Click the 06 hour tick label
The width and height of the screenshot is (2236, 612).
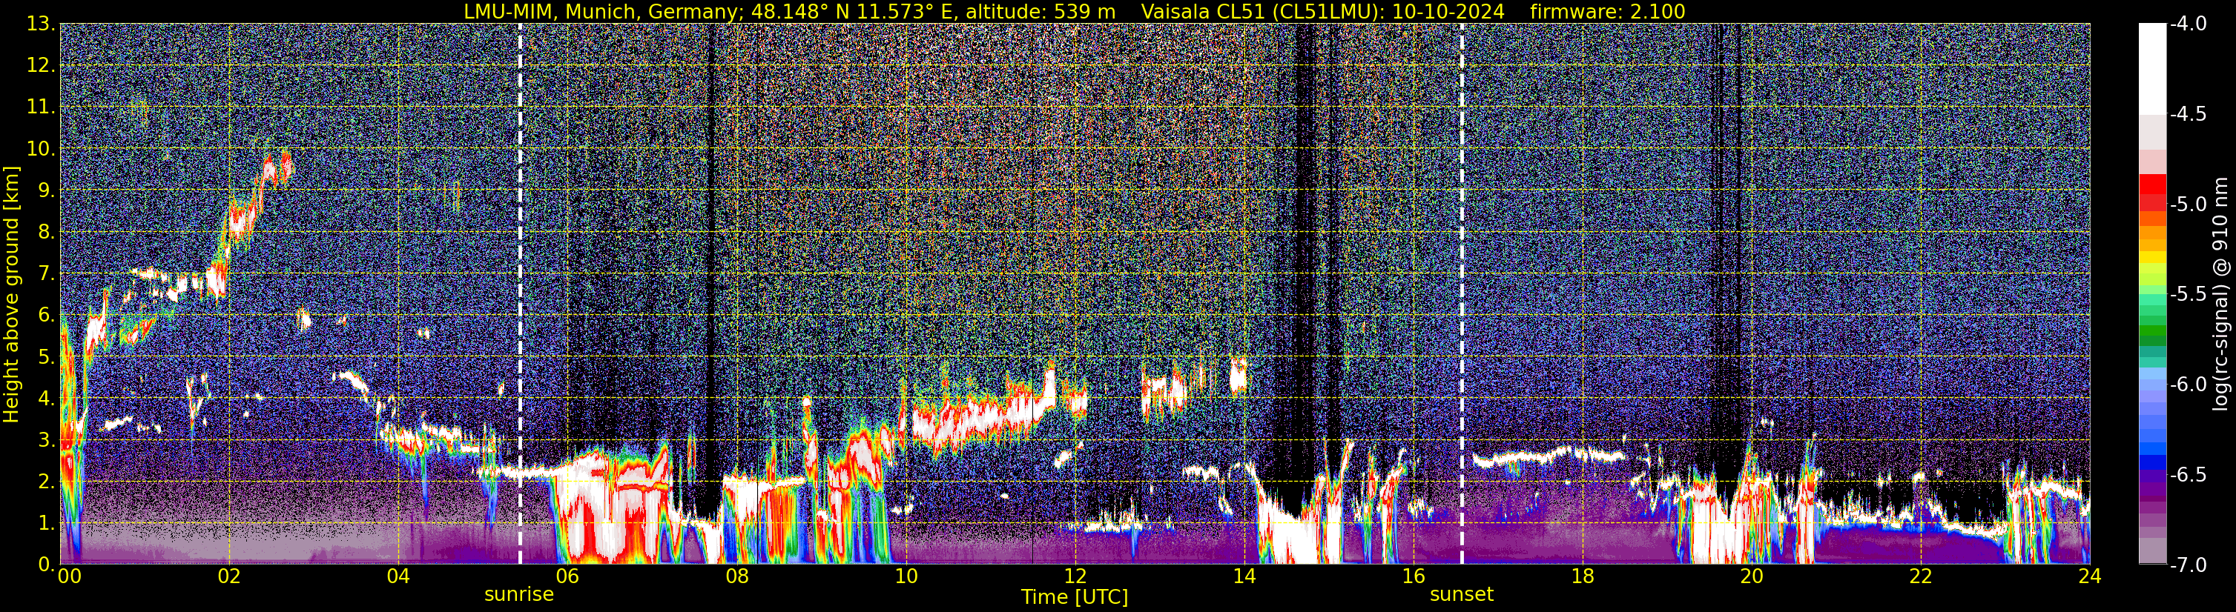pyautogui.click(x=567, y=577)
